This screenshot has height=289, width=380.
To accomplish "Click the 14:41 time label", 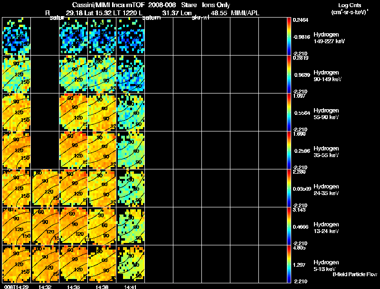I will coord(130,287).
